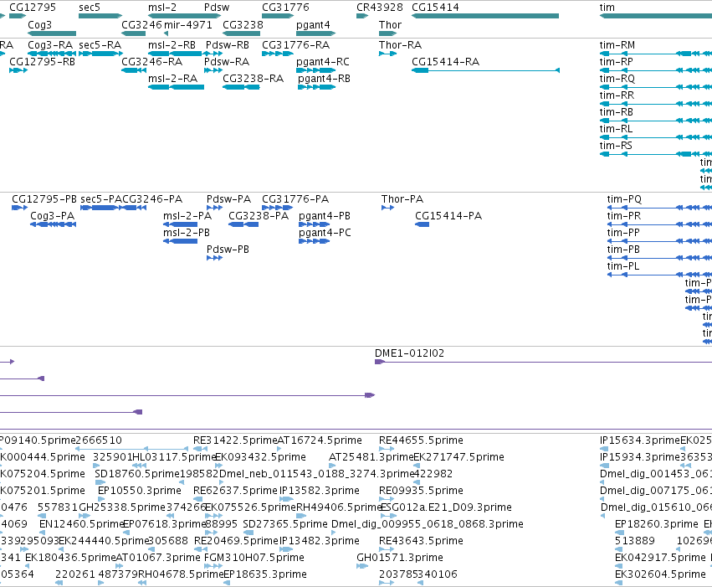Select the tim-PP protein label
This screenshot has width=712, height=587.
623,233
